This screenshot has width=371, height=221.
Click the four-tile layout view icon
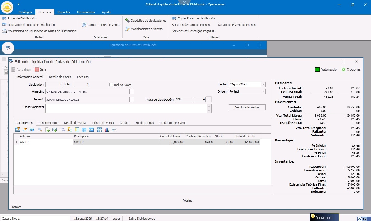point(99,130)
